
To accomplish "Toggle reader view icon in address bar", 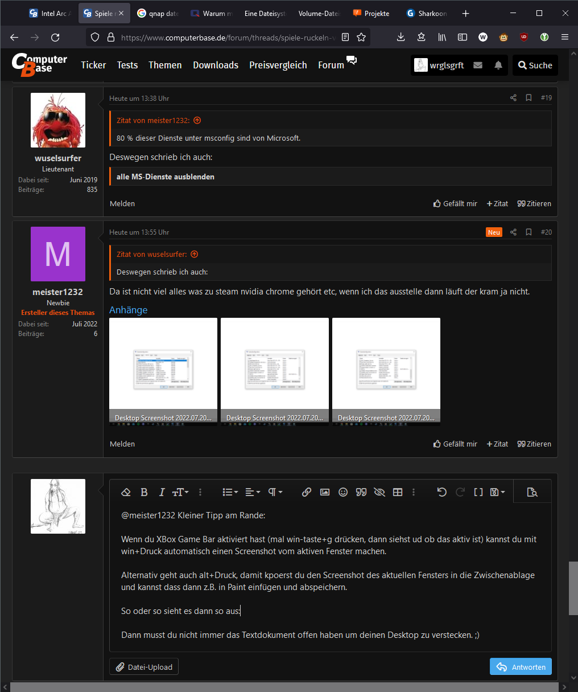I will click(345, 37).
